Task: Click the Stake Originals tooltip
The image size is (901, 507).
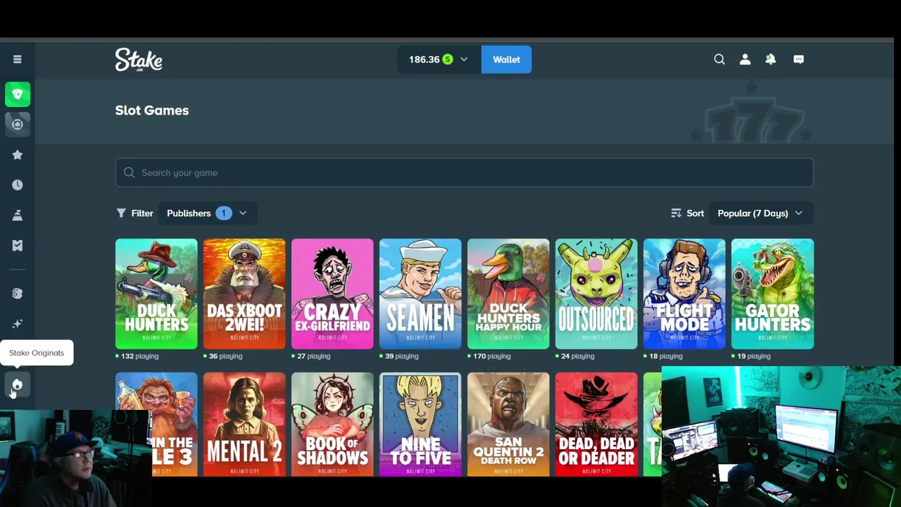Action: click(37, 353)
